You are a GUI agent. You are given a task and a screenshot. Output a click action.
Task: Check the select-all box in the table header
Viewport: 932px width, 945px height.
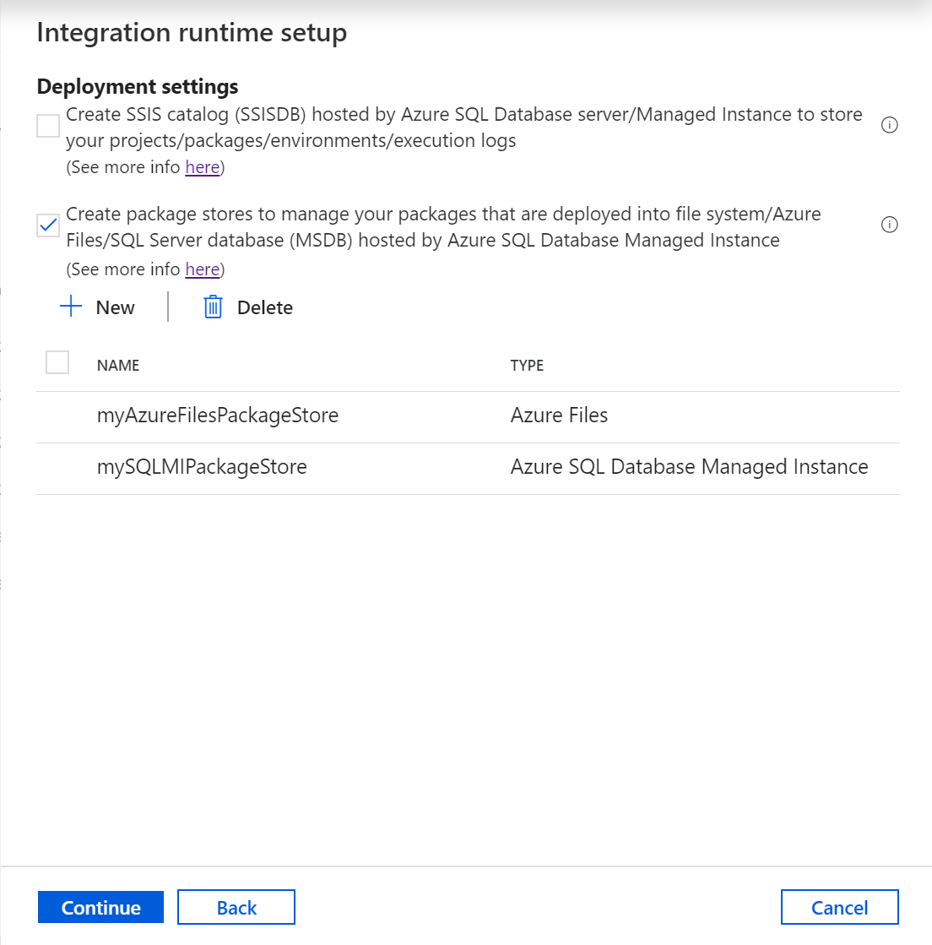point(57,361)
